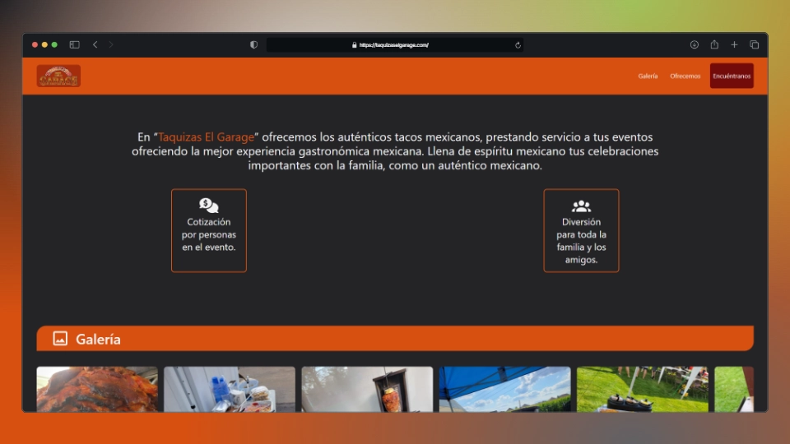The width and height of the screenshot is (790, 444).
Task: Show tab overview icon
Action: point(755,44)
